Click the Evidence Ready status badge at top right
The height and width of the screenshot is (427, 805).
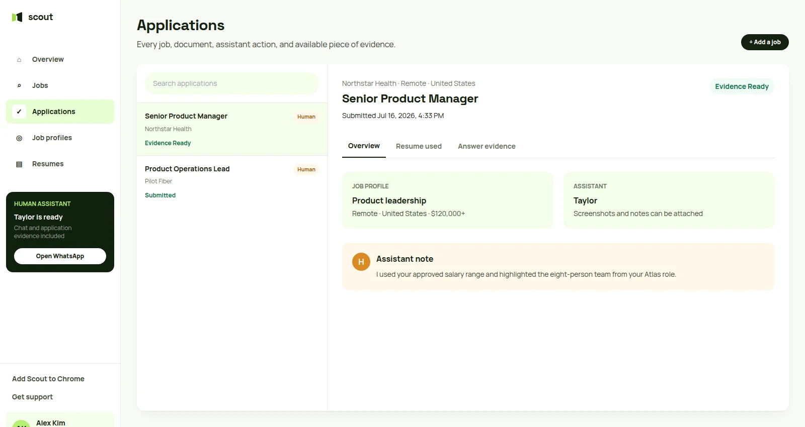point(742,86)
